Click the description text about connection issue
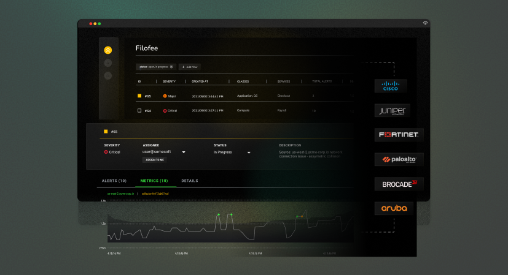The image size is (508, 275). coord(310,154)
